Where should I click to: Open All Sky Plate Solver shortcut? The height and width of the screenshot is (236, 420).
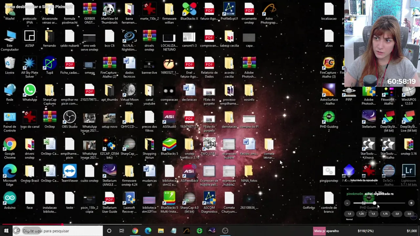tap(30, 68)
